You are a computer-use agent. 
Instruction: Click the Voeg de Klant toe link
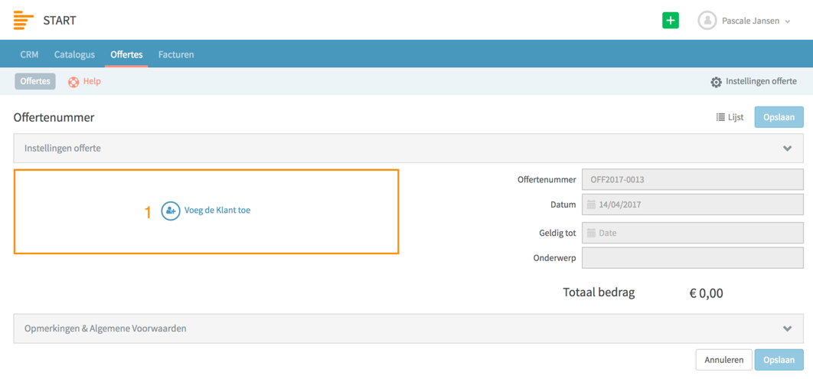(217, 211)
